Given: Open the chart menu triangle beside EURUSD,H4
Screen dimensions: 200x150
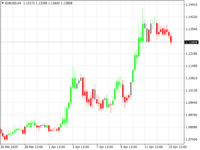Looking at the screenshot, I should (2, 3).
